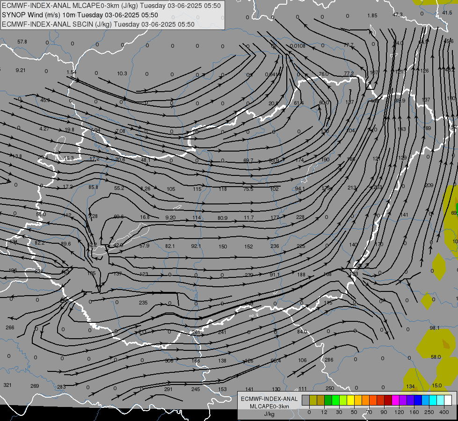Click the bright cyan legend swatch

[433, 400]
